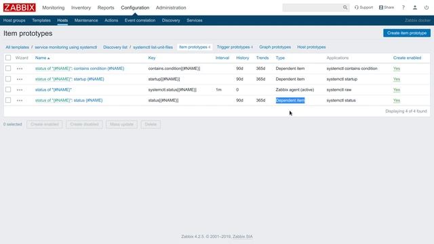
Task: Open the Configuration menu
Action: pos(135,7)
